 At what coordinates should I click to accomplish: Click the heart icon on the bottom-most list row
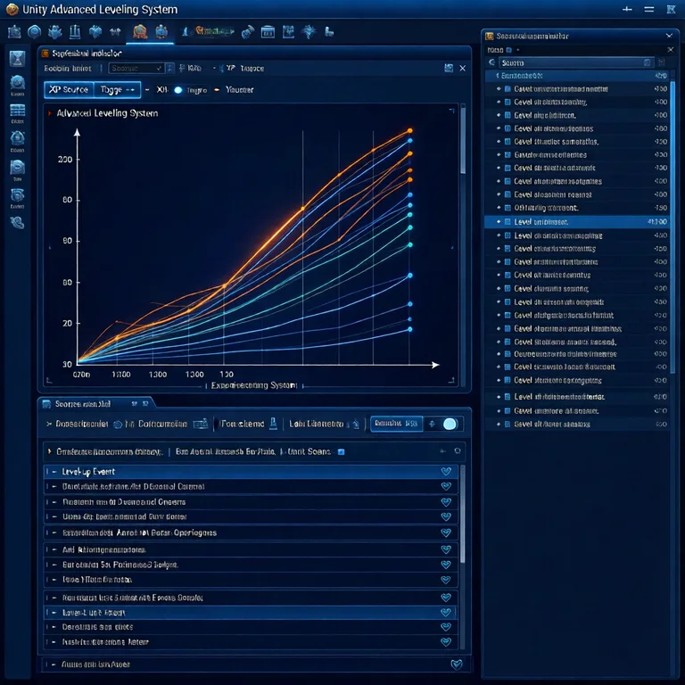click(x=457, y=664)
